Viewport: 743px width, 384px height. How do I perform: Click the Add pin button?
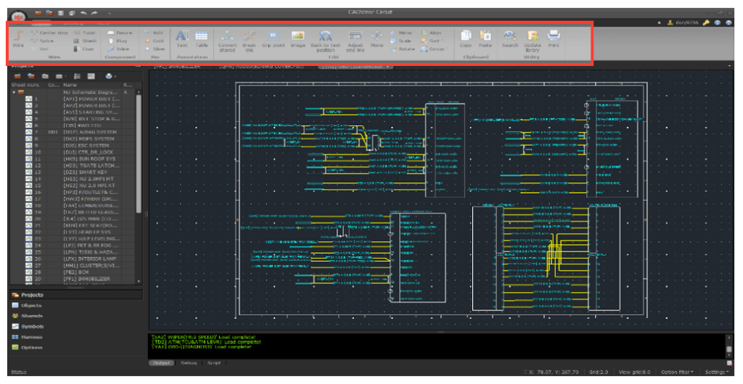[155, 33]
